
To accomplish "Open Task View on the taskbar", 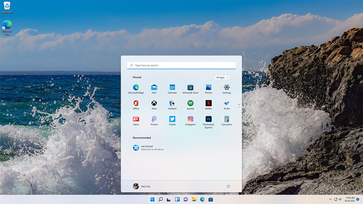I will (169, 199).
